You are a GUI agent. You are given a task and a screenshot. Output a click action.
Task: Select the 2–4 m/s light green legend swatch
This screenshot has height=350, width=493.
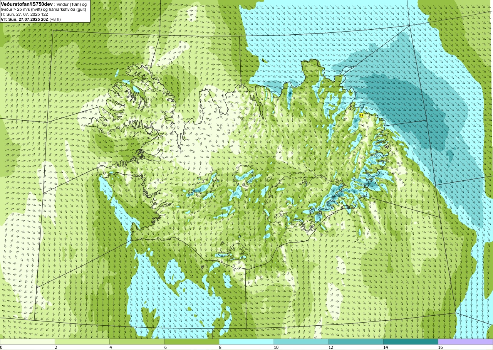82,342
